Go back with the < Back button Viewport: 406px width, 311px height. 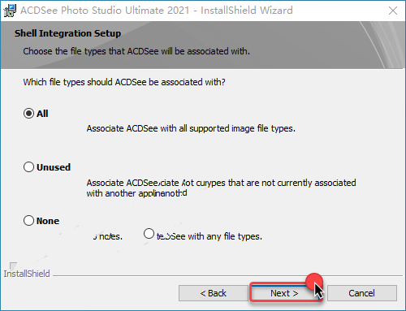click(x=214, y=293)
